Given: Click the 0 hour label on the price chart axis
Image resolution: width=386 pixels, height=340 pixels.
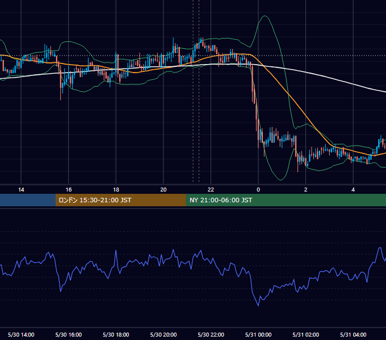Looking at the screenshot, I should (258, 190).
